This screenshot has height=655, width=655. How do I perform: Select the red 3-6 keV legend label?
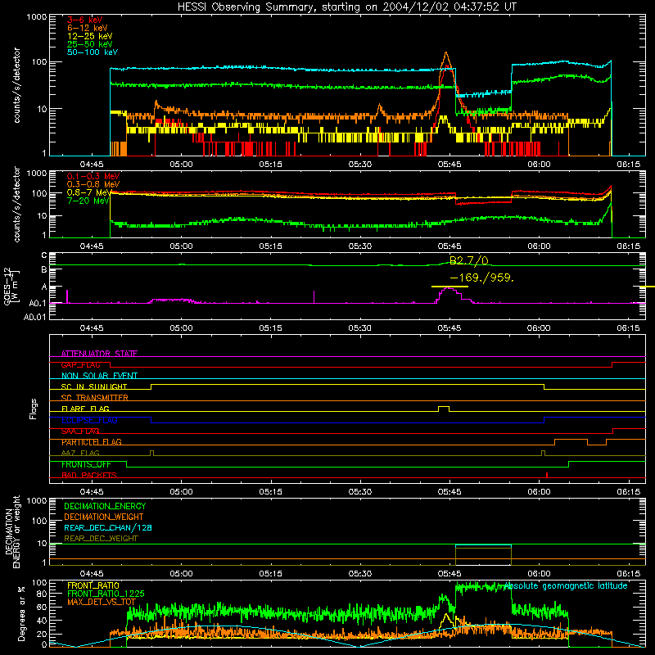point(85,20)
